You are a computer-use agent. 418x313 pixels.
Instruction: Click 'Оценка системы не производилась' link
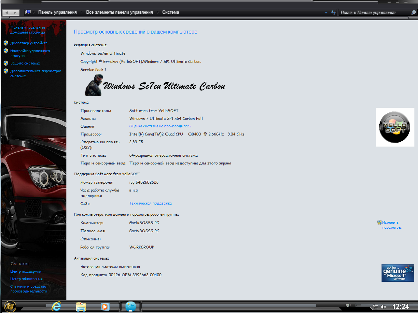click(x=160, y=126)
